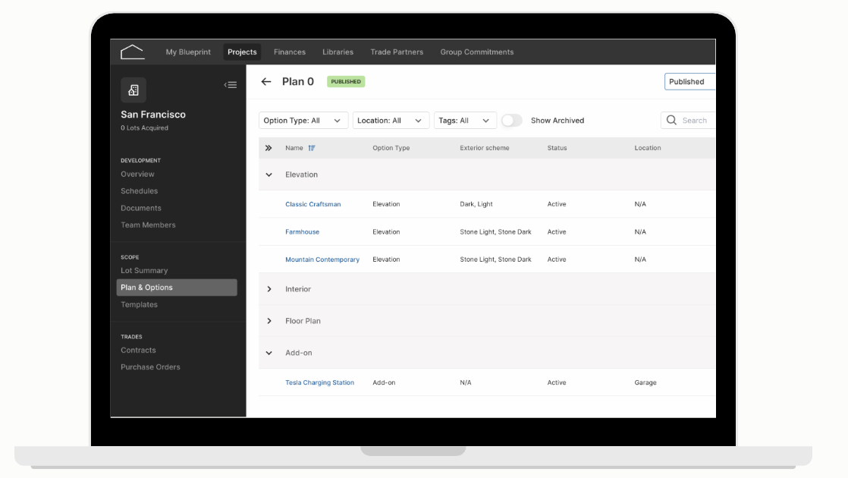Open the Option Type filter dropdown
This screenshot has height=478, width=848.
(303, 120)
